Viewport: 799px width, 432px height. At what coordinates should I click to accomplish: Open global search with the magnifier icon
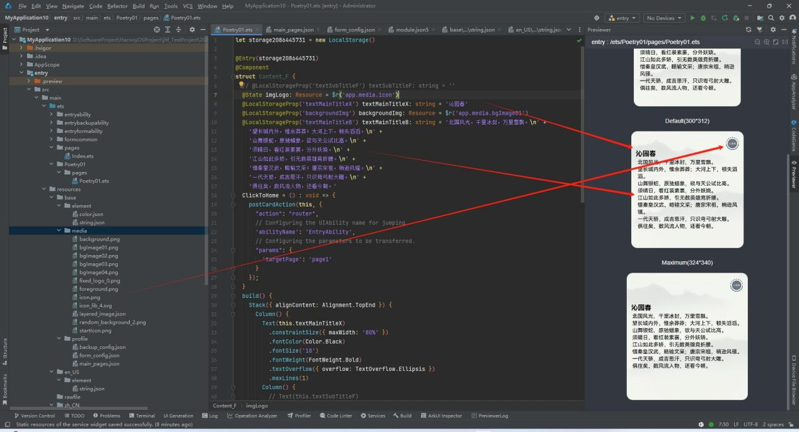pos(771,17)
